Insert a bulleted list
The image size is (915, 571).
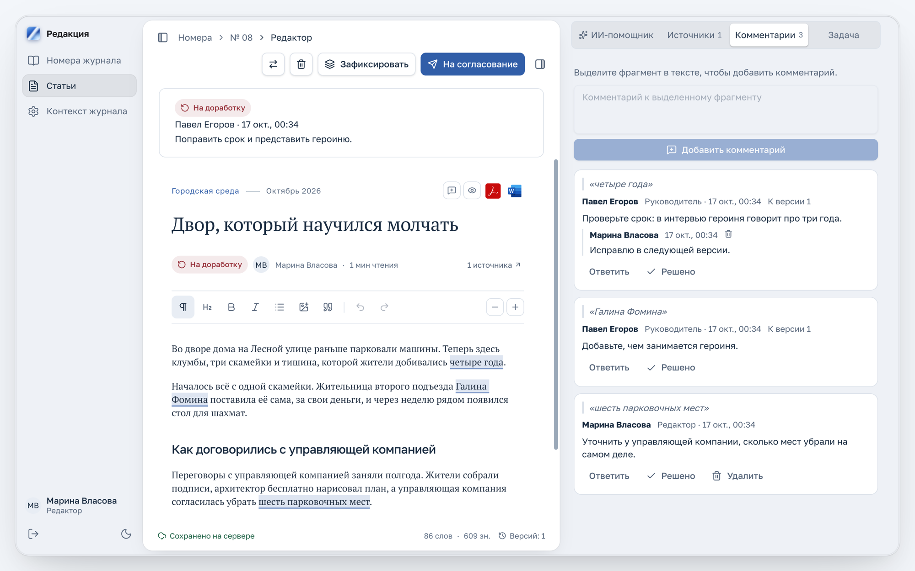(x=280, y=307)
